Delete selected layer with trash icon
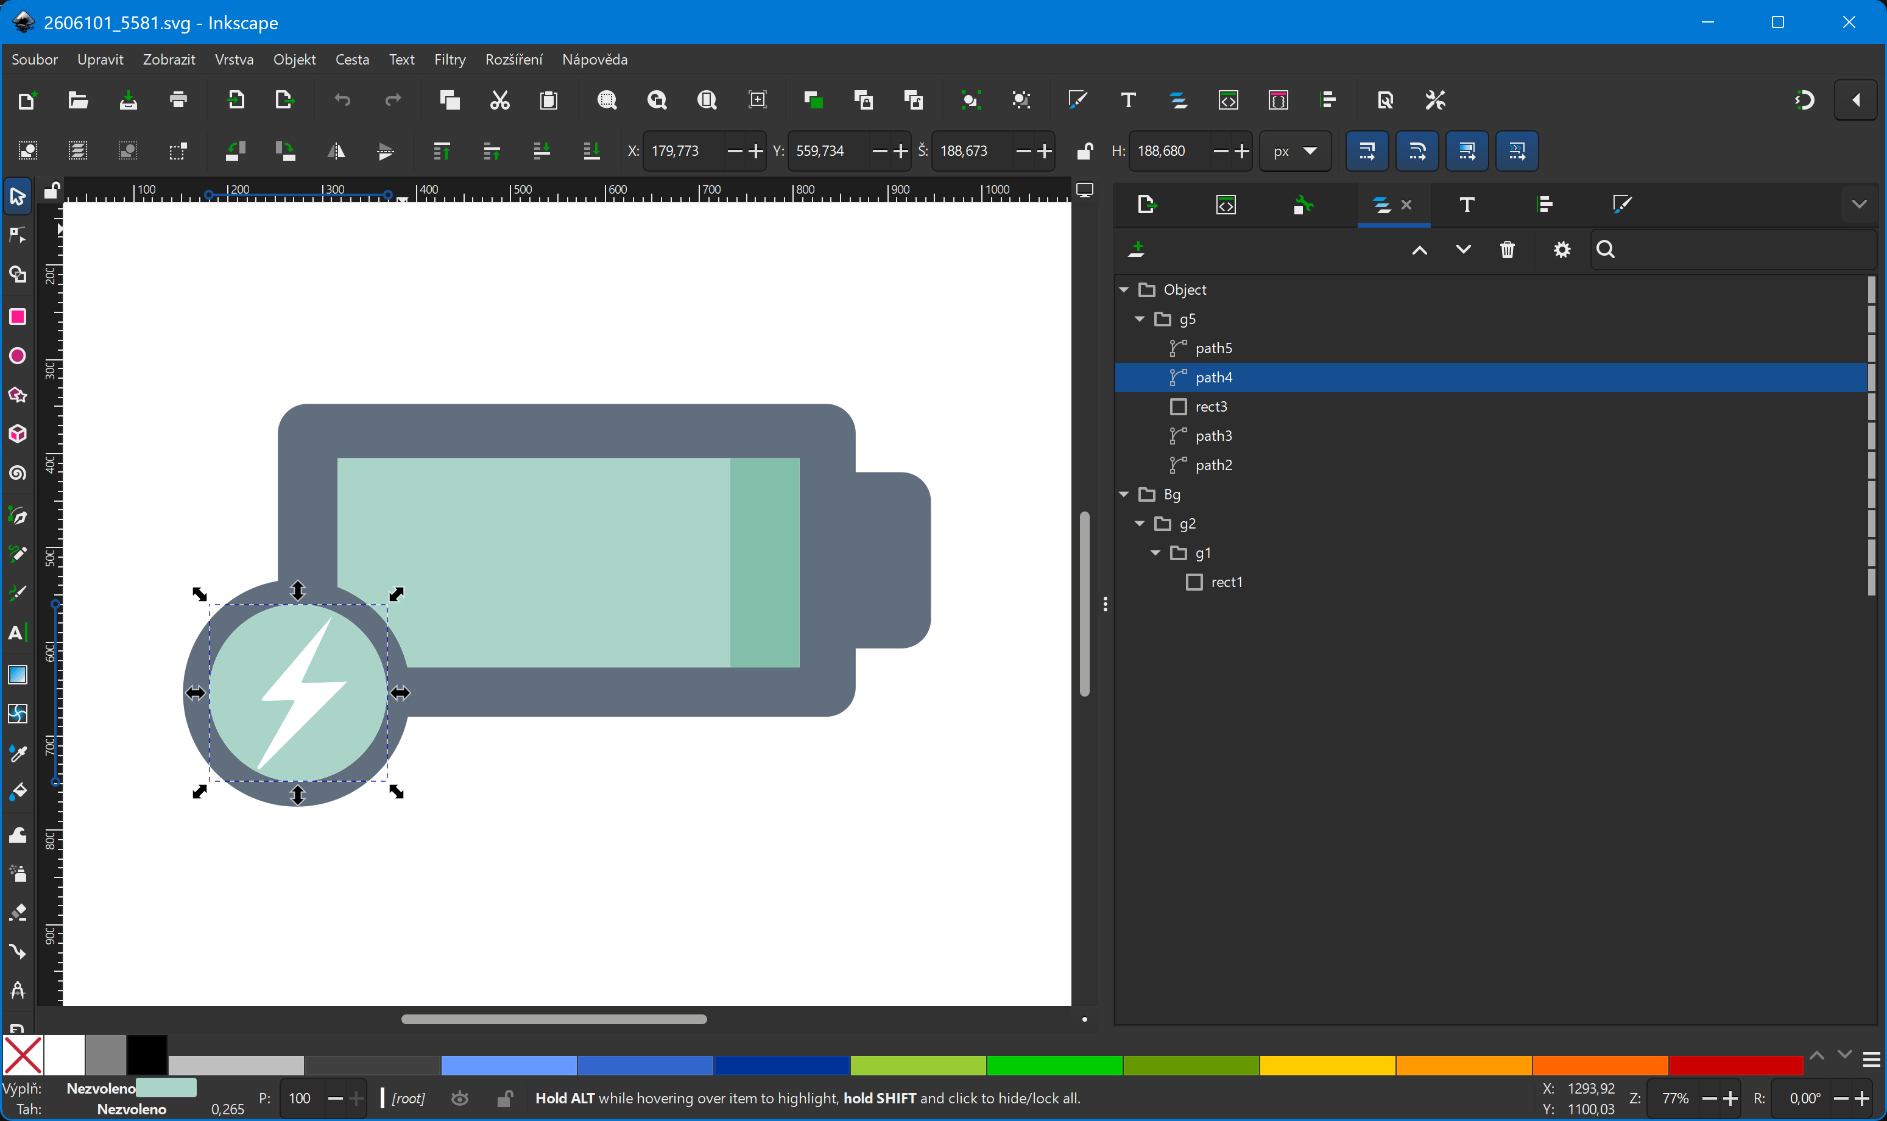The image size is (1887, 1121). click(1507, 249)
